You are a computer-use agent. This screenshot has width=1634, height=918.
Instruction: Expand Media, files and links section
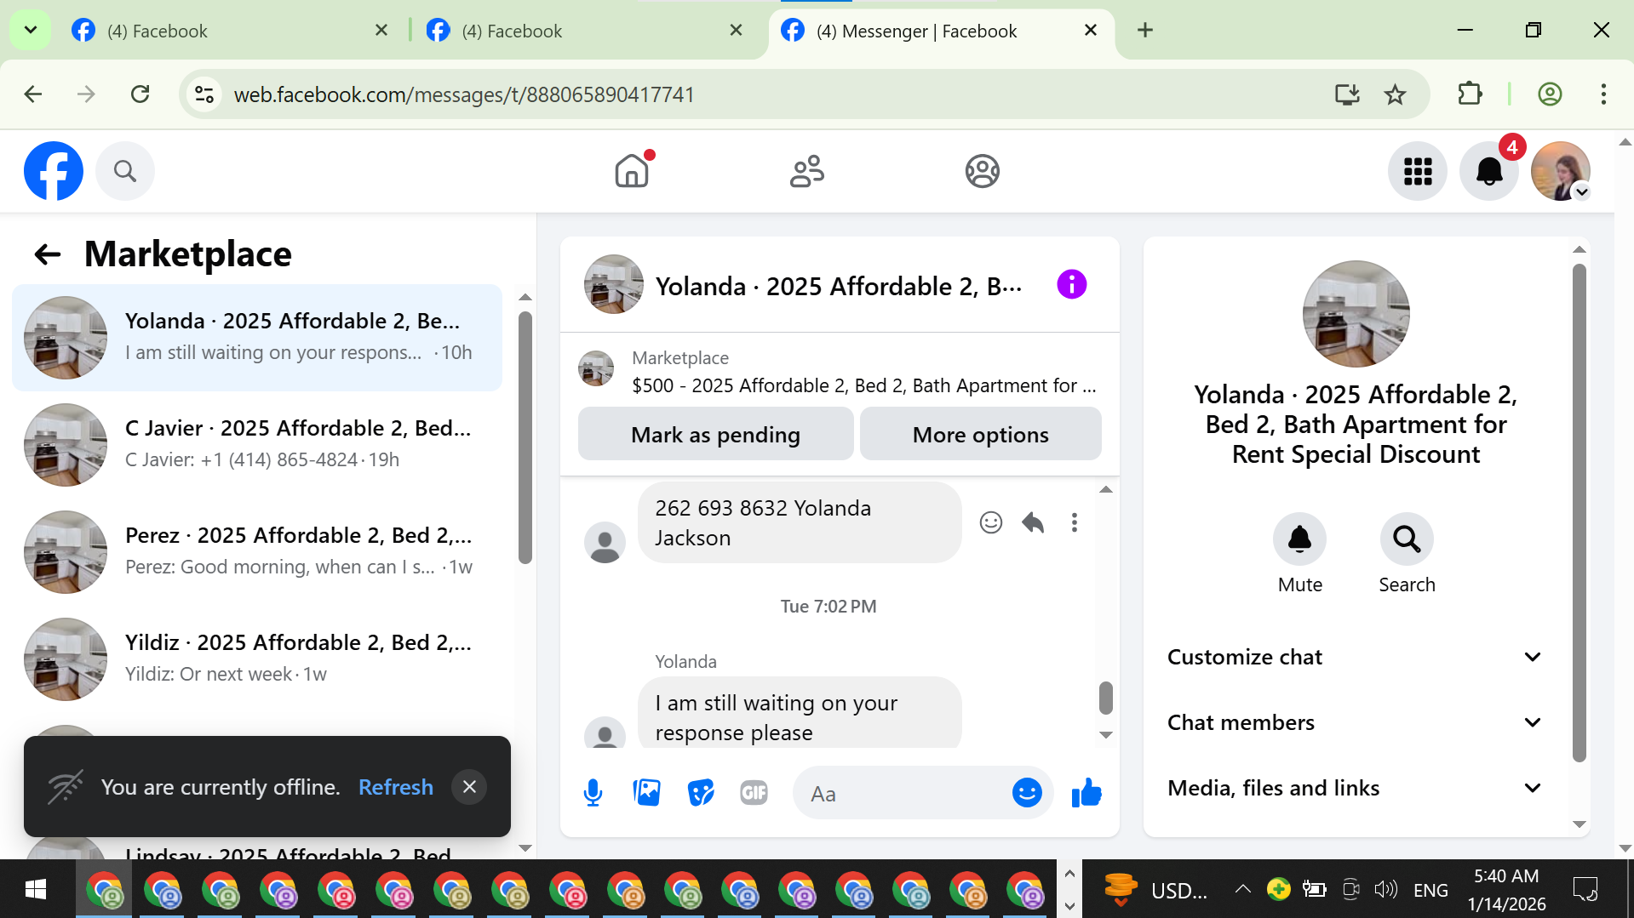1356,788
